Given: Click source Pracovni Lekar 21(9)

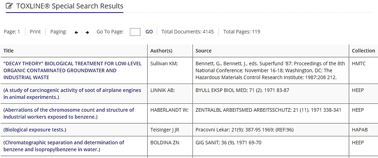Looking at the screenshot, I should [x=245, y=130].
